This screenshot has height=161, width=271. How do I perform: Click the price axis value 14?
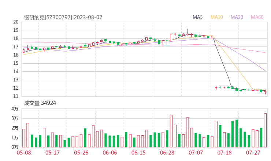coord(16,71)
